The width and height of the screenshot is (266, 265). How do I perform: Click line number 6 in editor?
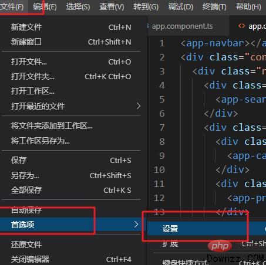click(161, 114)
